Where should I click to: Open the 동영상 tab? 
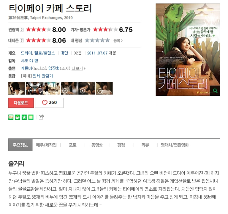point(97,145)
